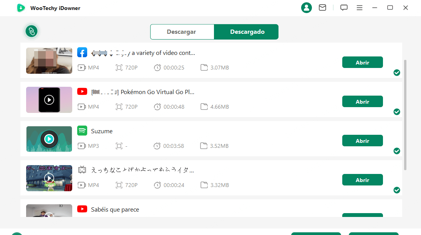
Task: Click the Spotify icon next to Suzume
Action: click(82, 131)
